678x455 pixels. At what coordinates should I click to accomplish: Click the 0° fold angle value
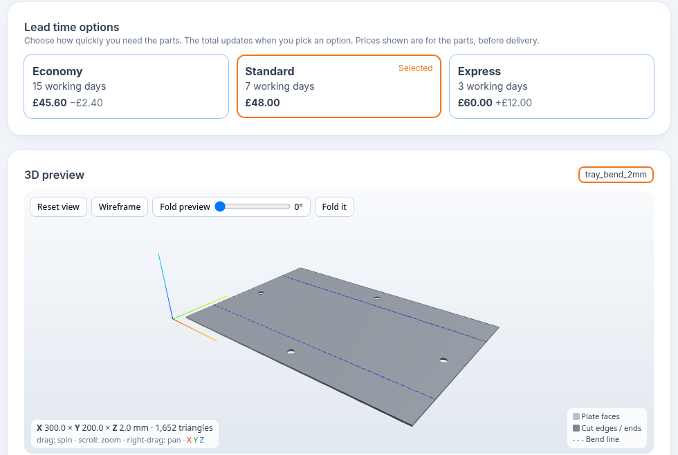pos(298,206)
